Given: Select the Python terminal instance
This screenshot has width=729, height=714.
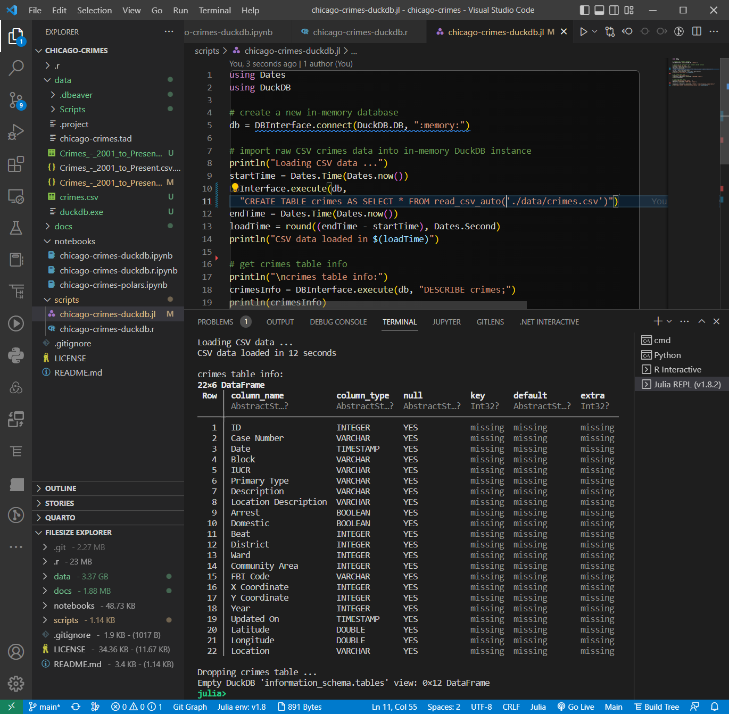Looking at the screenshot, I should tap(682, 355).
